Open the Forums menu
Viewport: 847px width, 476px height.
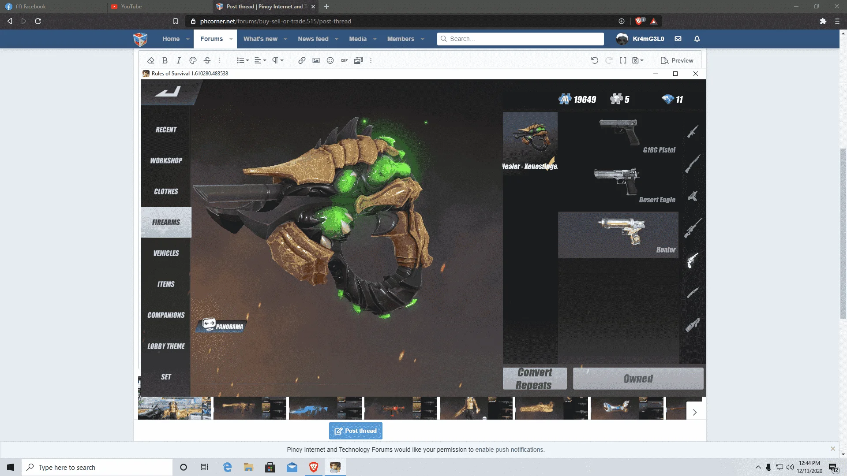pos(211,39)
